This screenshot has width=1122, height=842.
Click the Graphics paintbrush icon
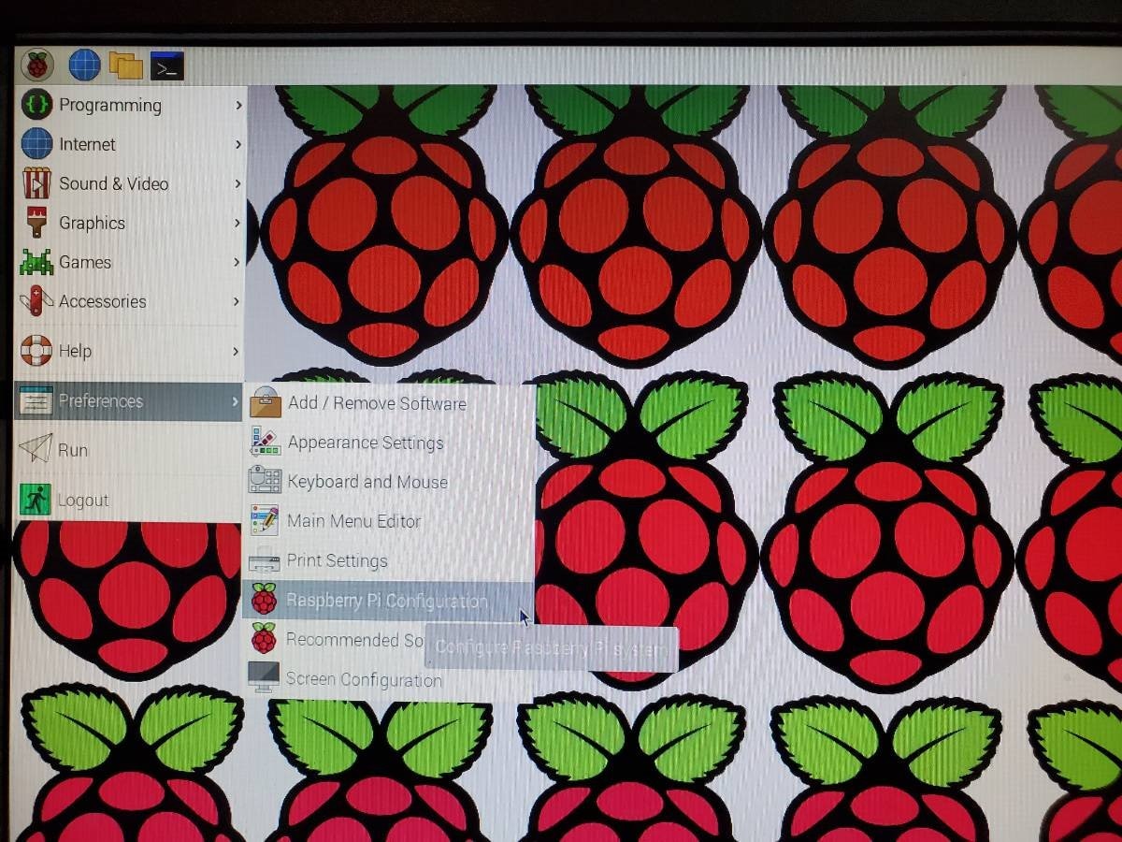coord(36,223)
